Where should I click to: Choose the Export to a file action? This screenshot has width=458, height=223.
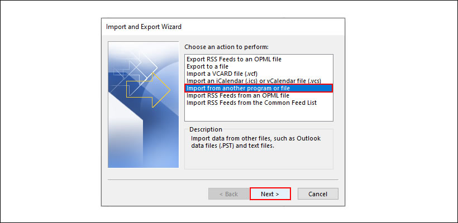(208, 66)
